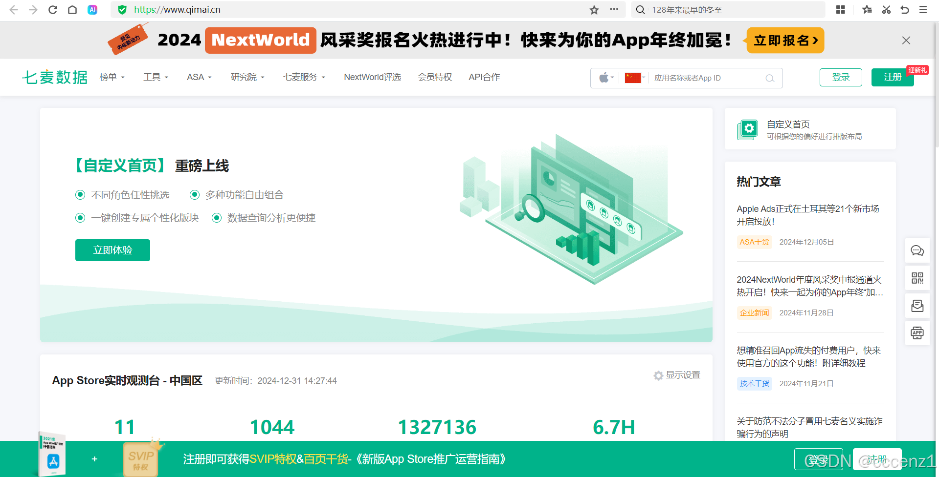Image resolution: width=939 pixels, height=477 pixels.
Task: Click the browser address bar URL
Action: 177,10
